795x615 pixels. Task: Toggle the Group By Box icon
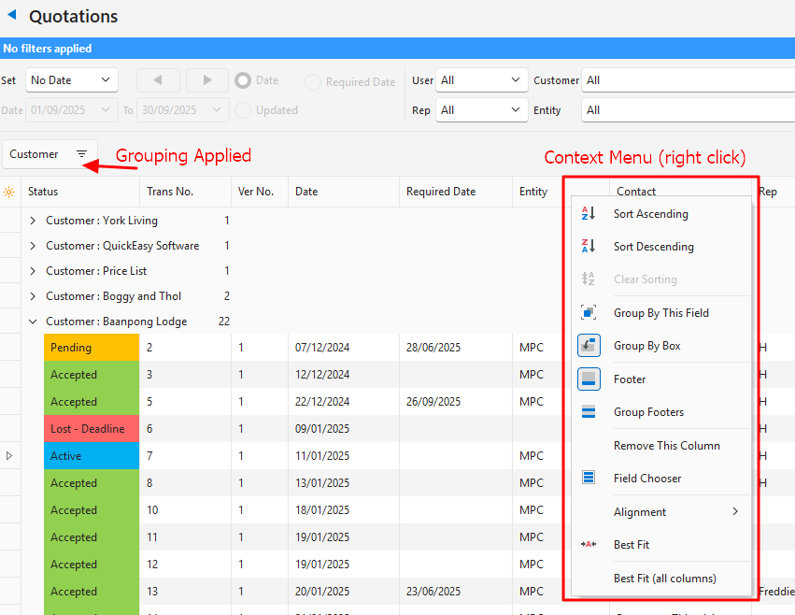tap(589, 346)
